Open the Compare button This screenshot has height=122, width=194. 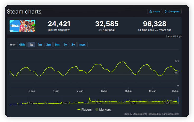(172, 12)
